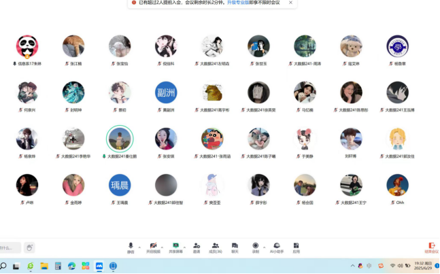This screenshot has height=274, width=440.
Task: Click the emoji reaction icon at bottom left
Action: pyautogui.click(x=29, y=248)
